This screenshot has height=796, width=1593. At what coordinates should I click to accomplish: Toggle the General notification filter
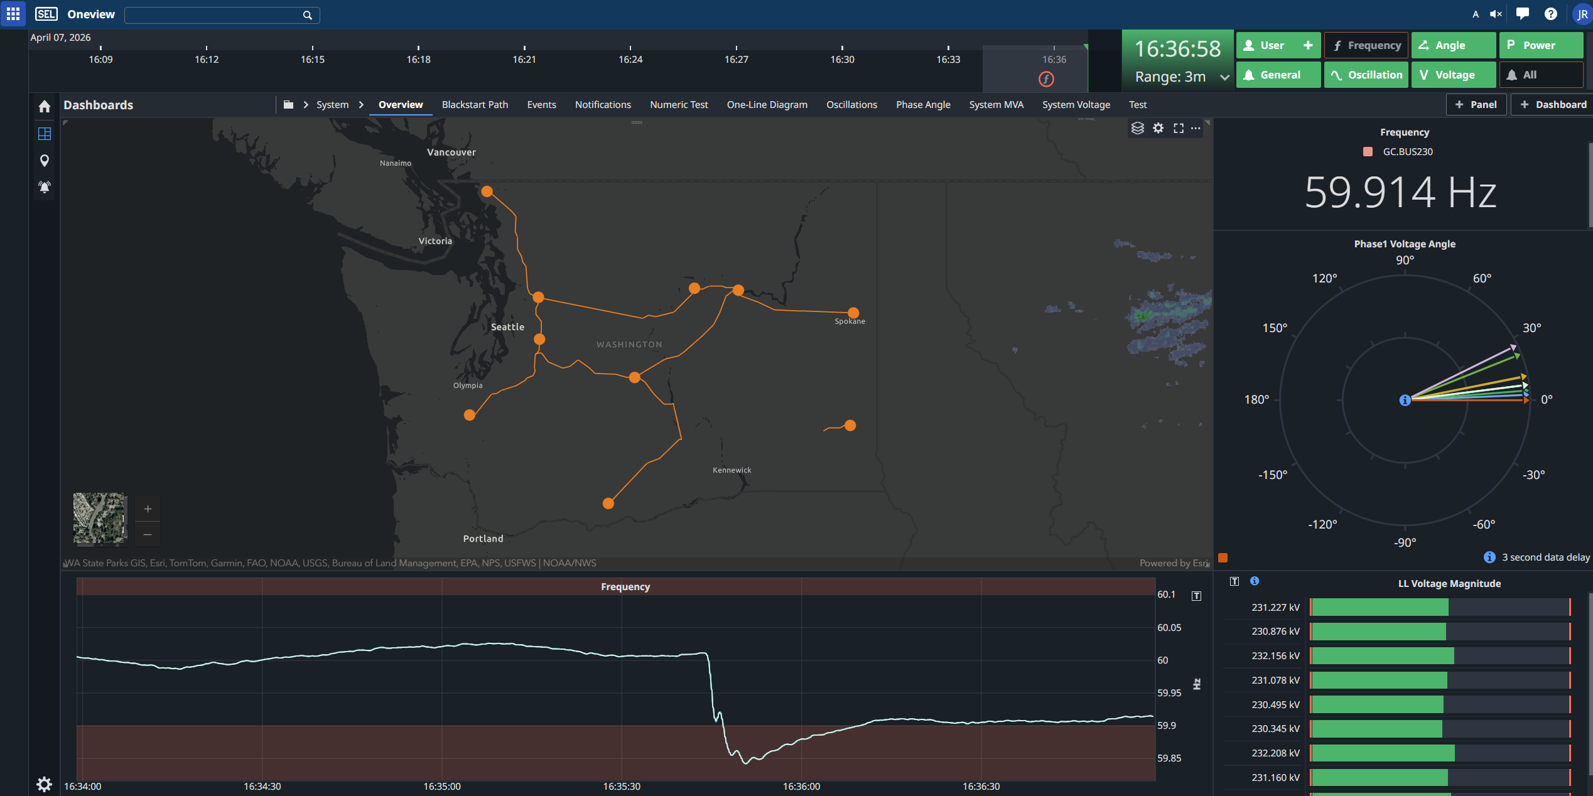coord(1278,75)
